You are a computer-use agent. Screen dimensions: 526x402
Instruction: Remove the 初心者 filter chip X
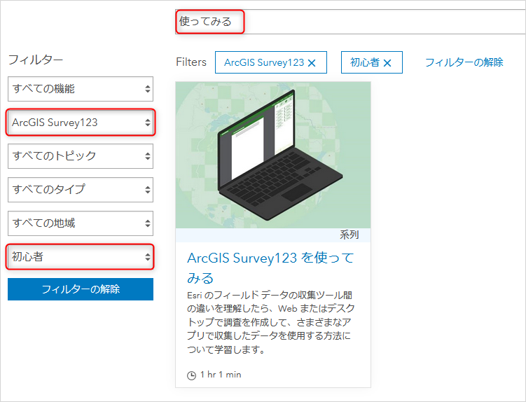[387, 63]
